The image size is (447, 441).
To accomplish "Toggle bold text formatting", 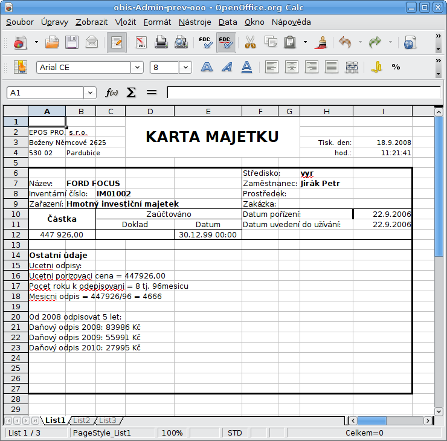I will click(207, 67).
